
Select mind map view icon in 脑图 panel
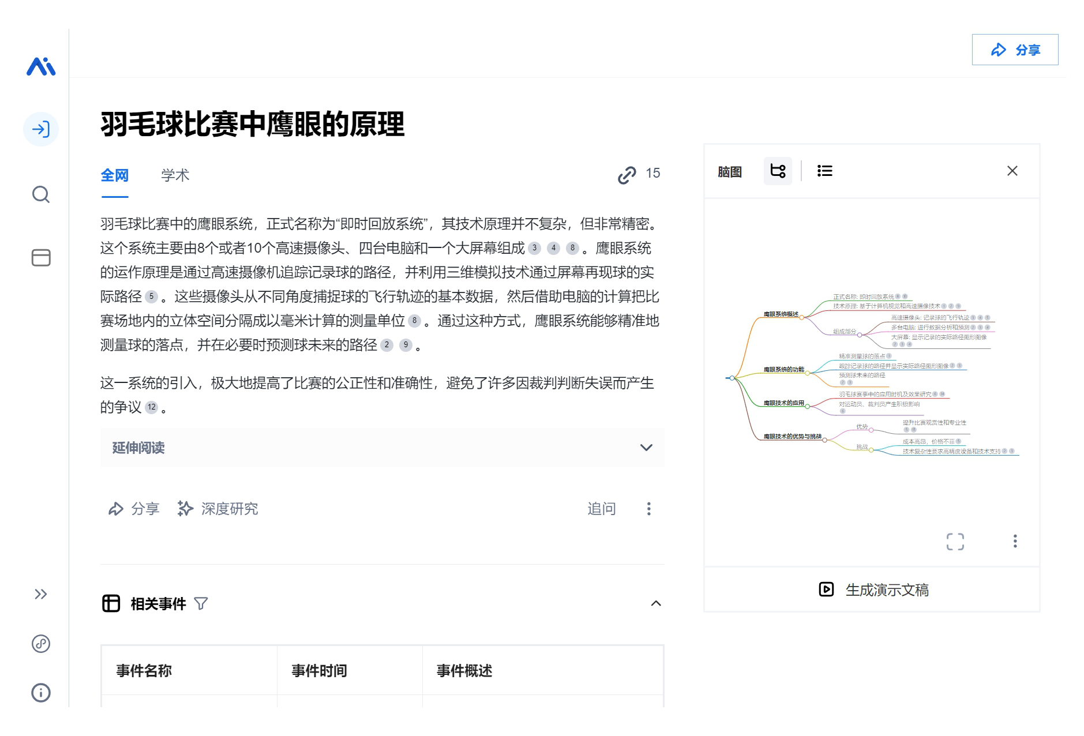(x=778, y=171)
